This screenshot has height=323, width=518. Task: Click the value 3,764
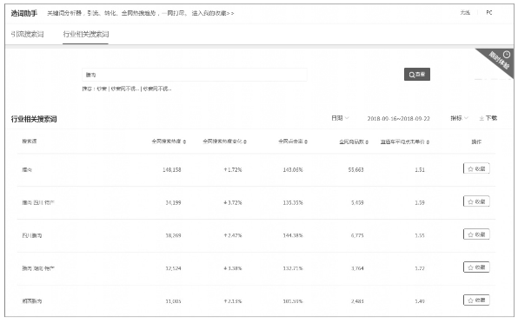(357, 268)
